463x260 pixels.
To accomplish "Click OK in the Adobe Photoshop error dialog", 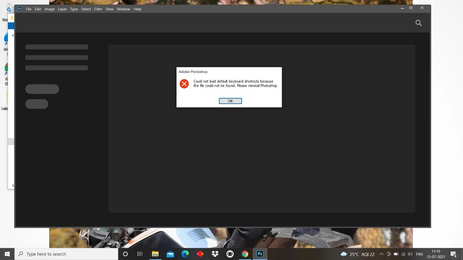I will pyautogui.click(x=230, y=101).
